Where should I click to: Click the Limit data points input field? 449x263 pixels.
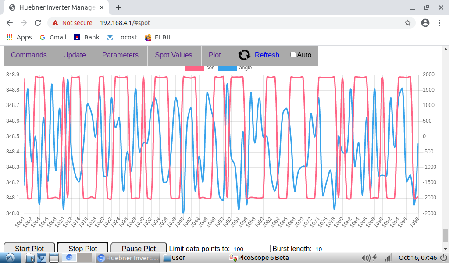coord(251,249)
